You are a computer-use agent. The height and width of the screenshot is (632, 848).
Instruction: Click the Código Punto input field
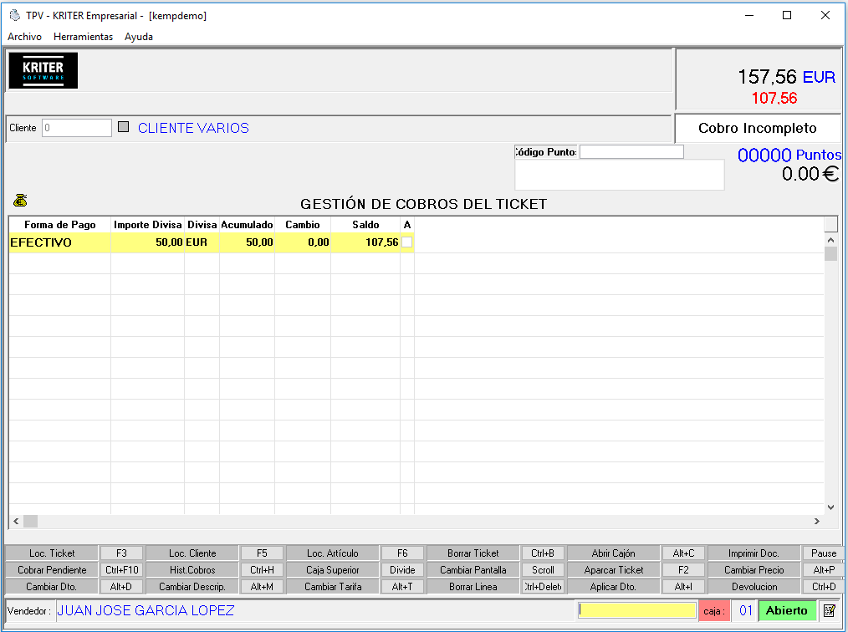pyautogui.click(x=631, y=152)
